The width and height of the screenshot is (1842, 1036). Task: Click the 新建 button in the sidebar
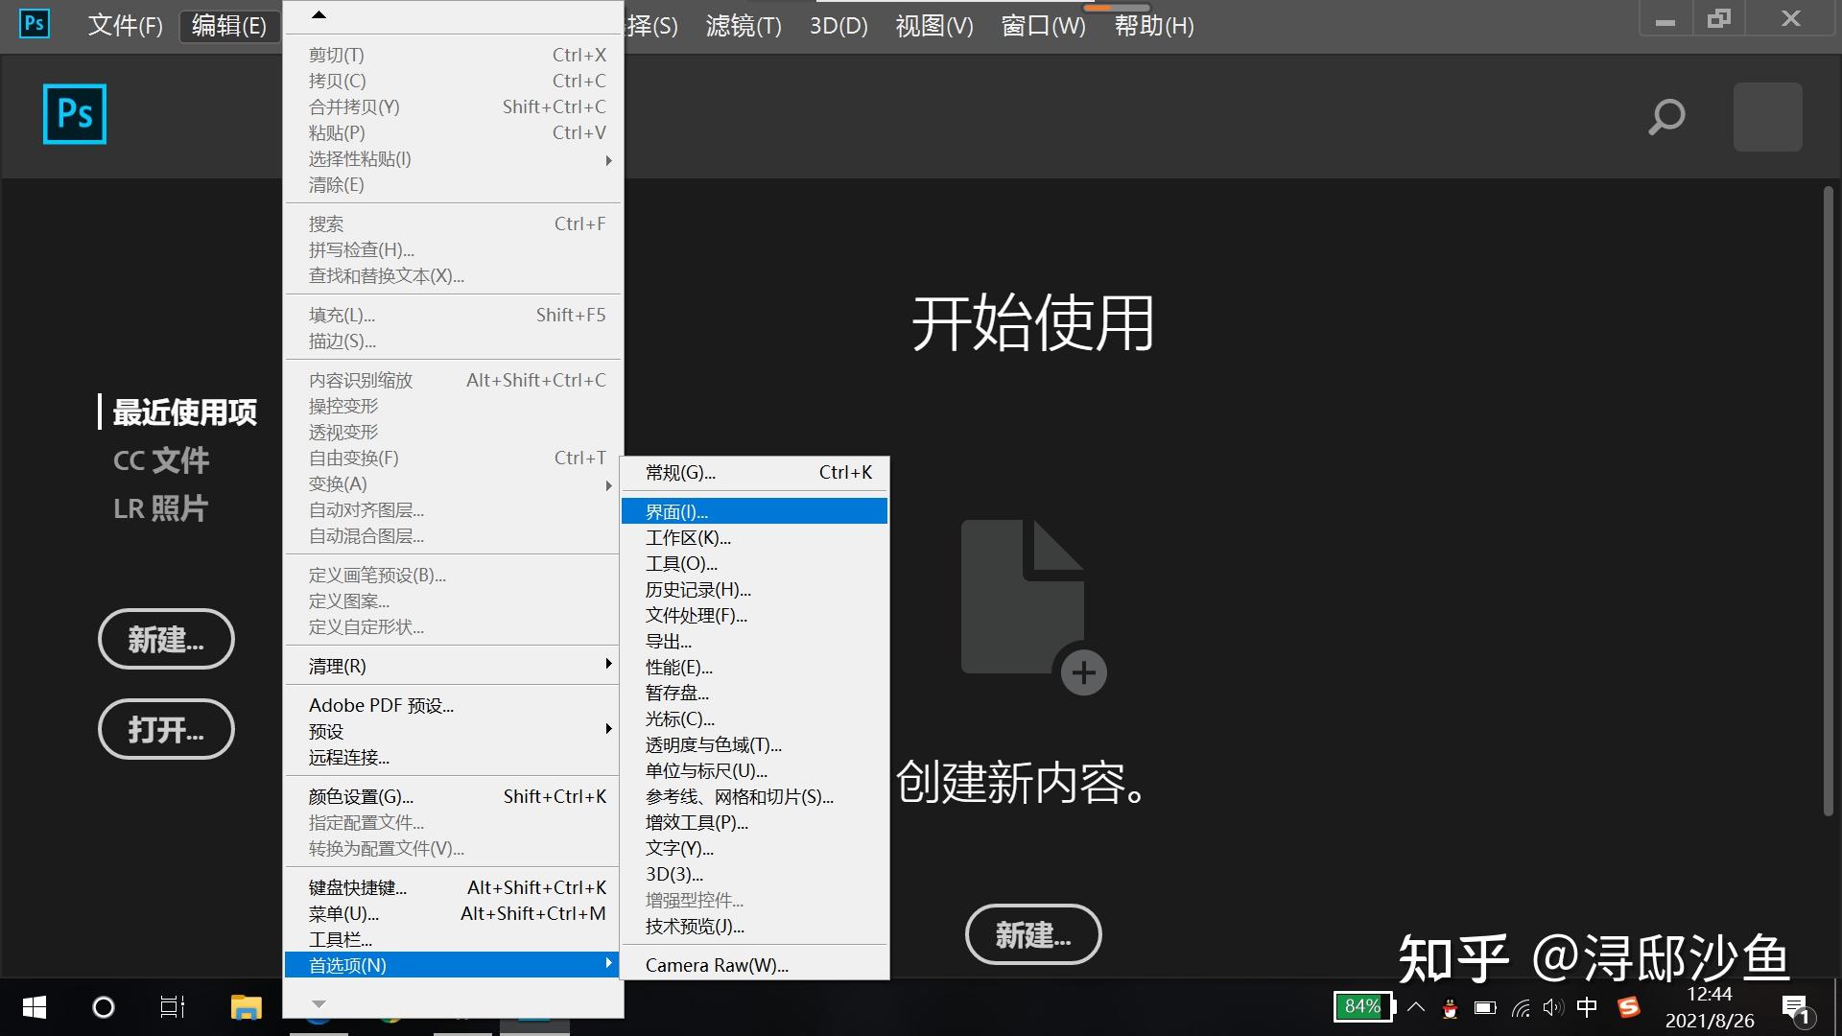165,639
